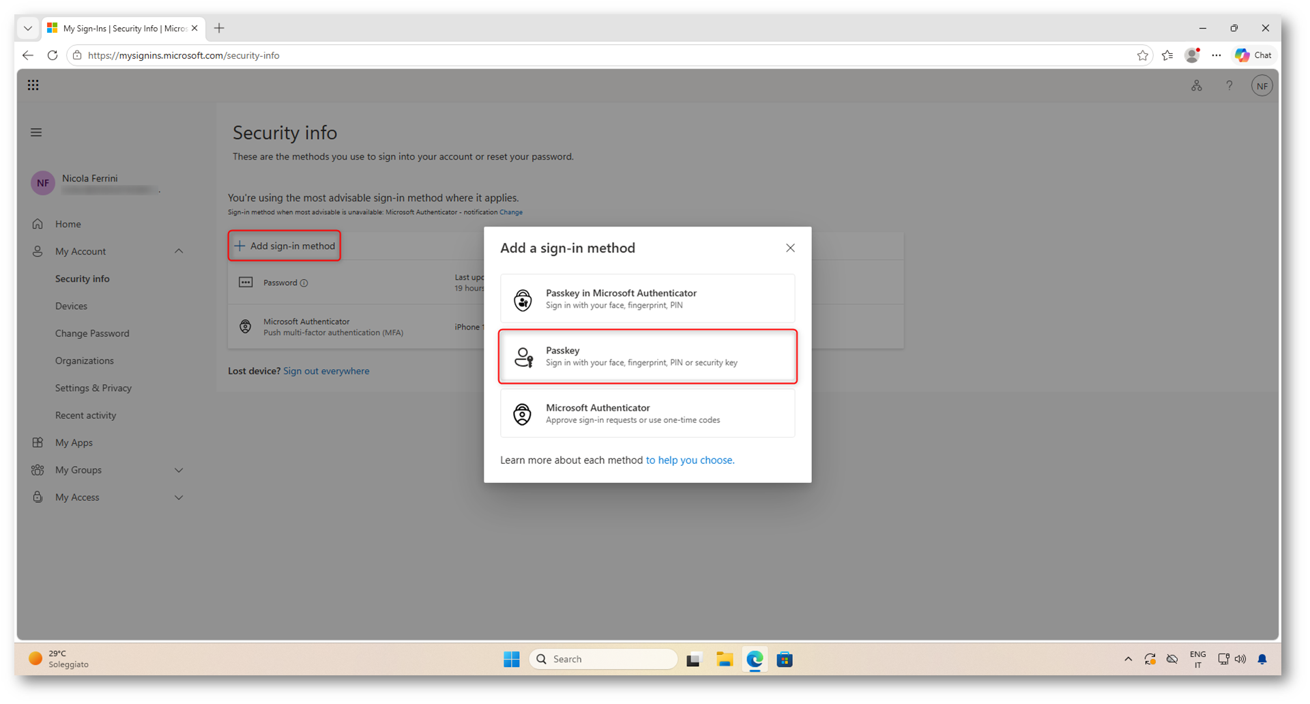Viewport: 1310px width, 704px height.
Task: Click the My Groups people icon
Action: click(38, 470)
